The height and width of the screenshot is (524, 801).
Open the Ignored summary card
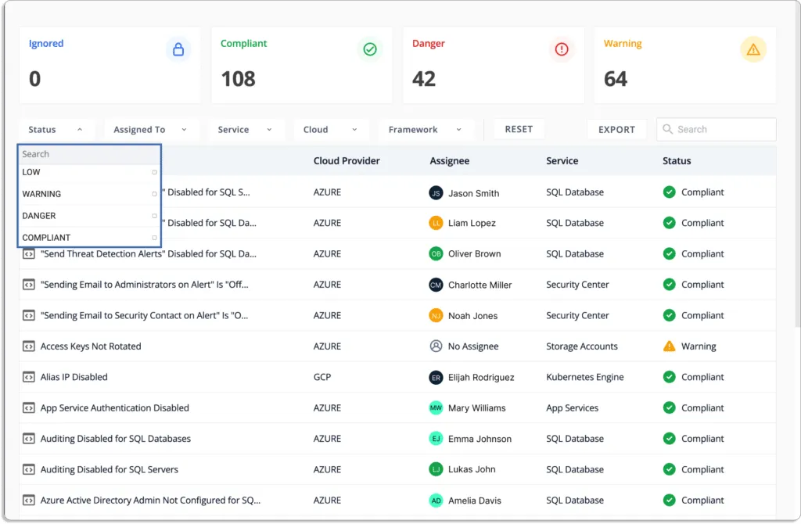tap(110, 66)
